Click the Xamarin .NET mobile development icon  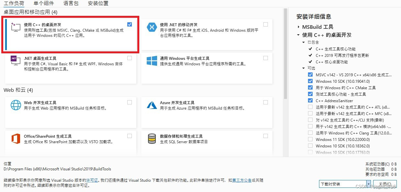click(x=152, y=27)
